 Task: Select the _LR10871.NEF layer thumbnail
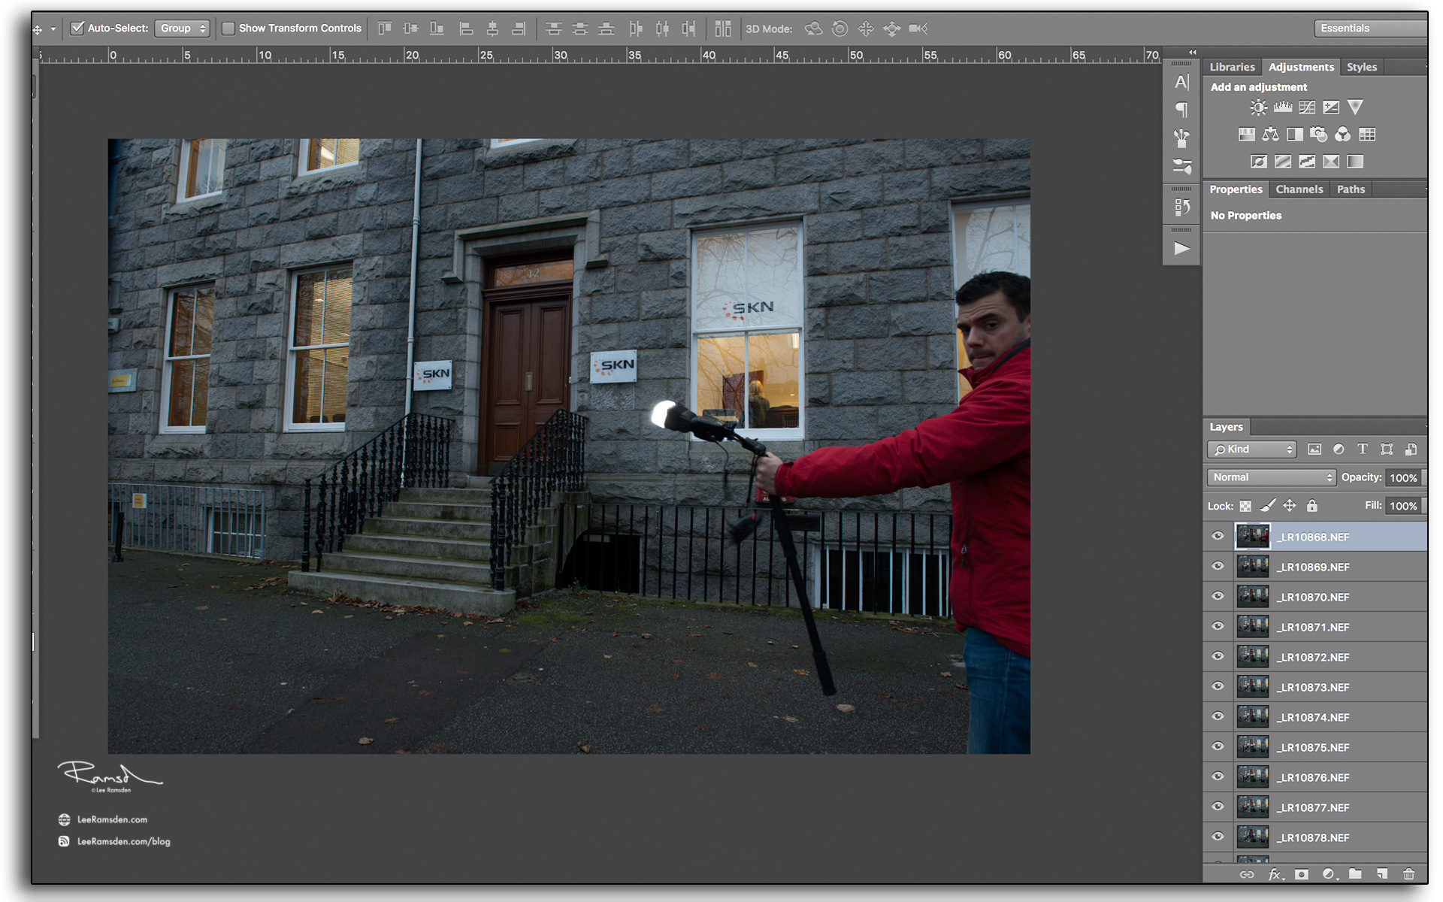pyautogui.click(x=1253, y=626)
